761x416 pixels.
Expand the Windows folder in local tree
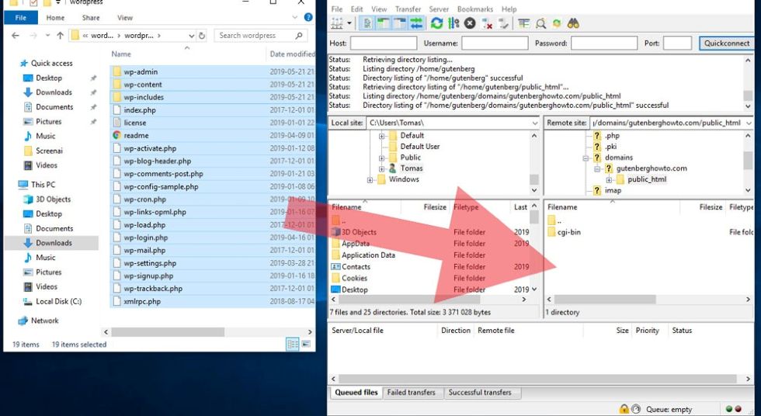coord(370,180)
